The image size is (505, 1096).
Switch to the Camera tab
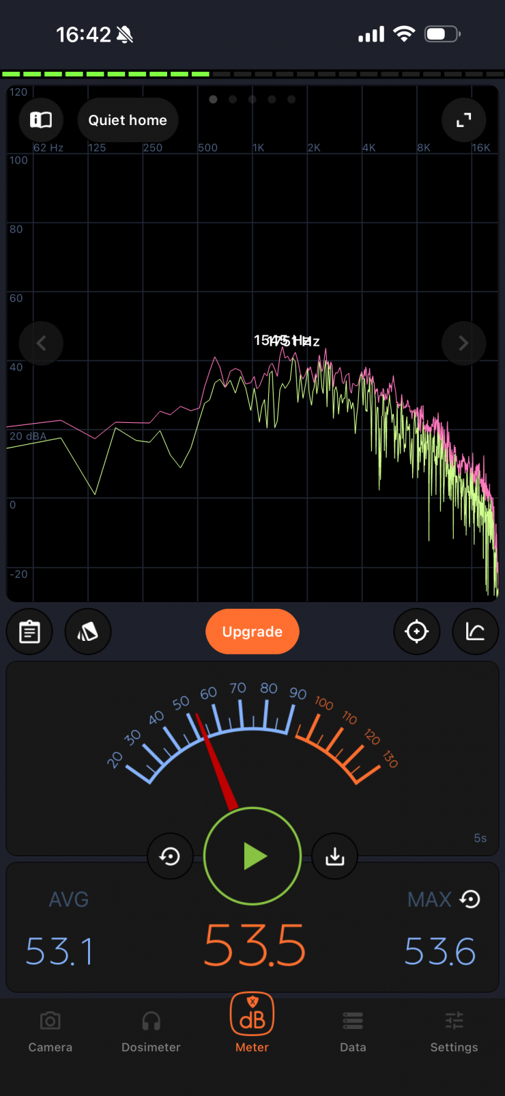[50, 1032]
